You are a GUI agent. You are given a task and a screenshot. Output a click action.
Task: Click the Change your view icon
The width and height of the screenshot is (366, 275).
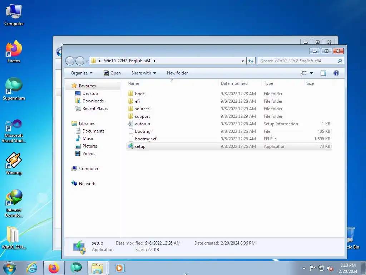304,73
